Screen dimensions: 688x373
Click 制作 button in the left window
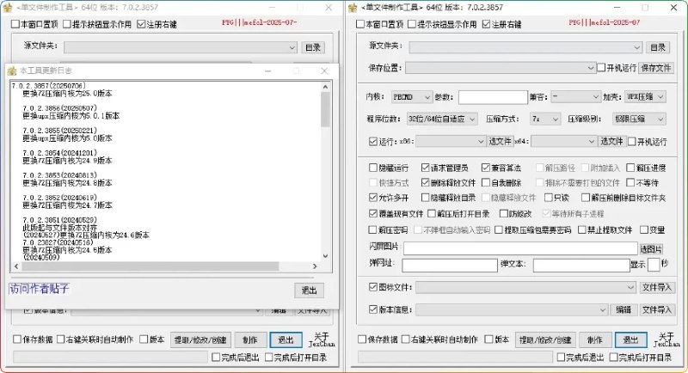(x=249, y=339)
